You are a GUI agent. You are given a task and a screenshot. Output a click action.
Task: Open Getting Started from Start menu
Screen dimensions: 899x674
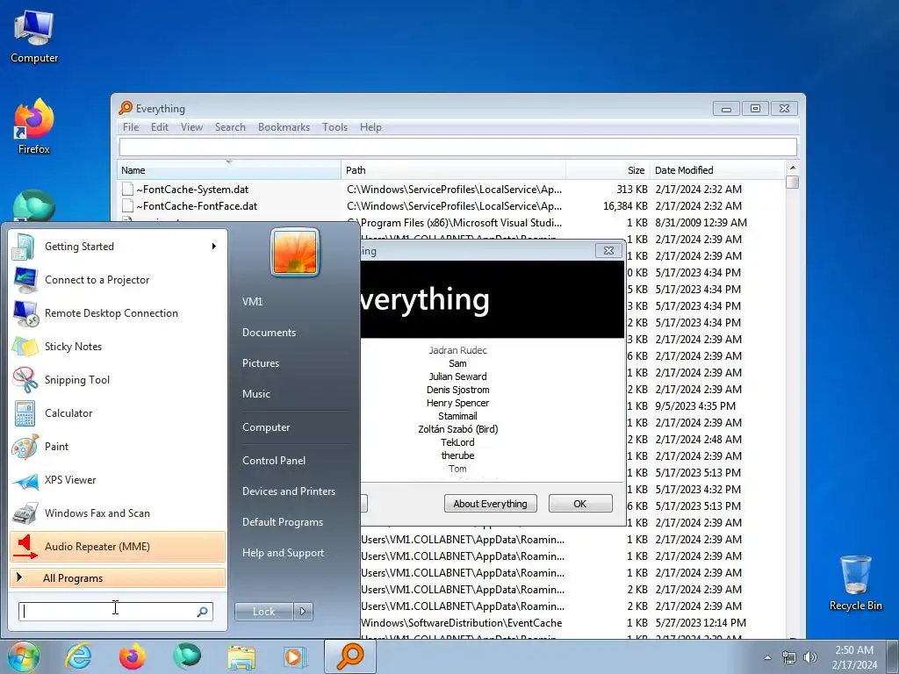117,247
